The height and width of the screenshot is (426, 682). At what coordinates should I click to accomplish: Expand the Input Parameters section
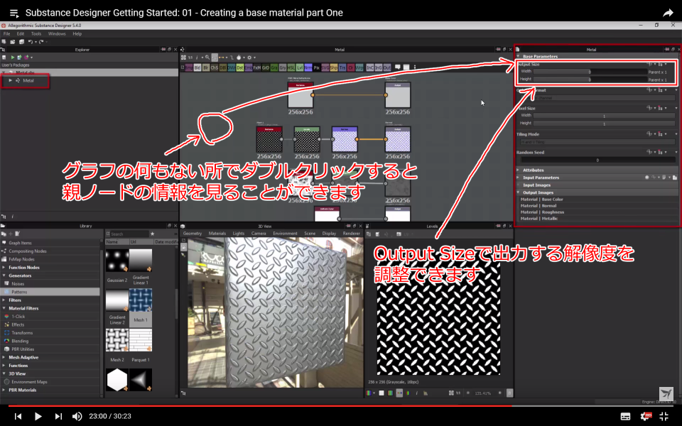click(x=518, y=177)
